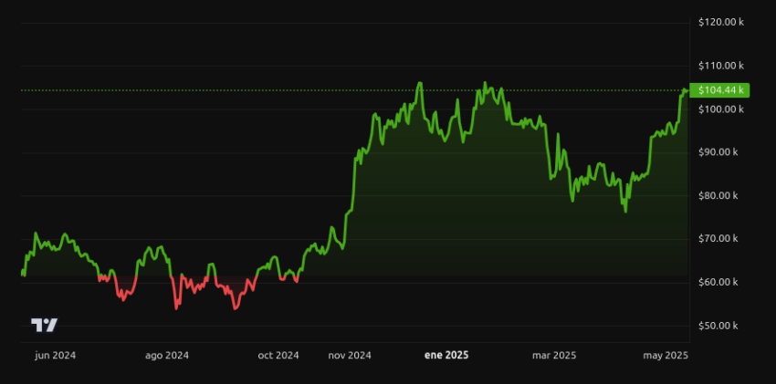
Task: Select the mar 2025 date label
Action: click(x=554, y=356)
